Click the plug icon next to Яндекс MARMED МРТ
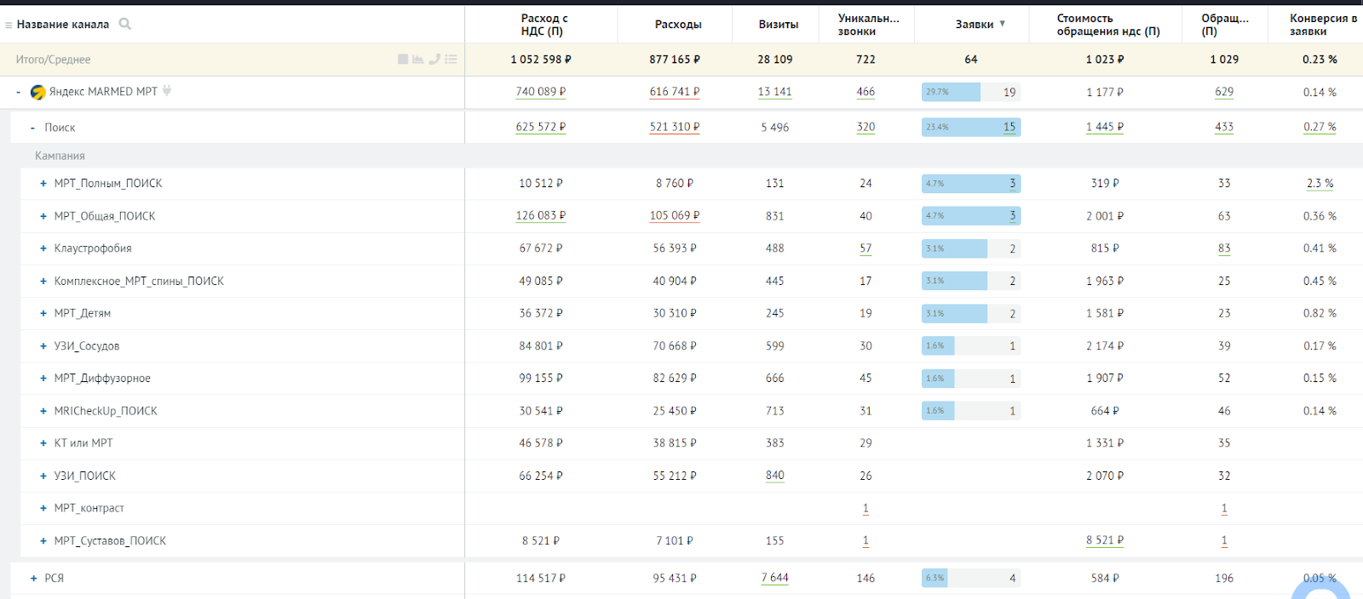This screenshot has height=599, width=1363. [167, 90]
